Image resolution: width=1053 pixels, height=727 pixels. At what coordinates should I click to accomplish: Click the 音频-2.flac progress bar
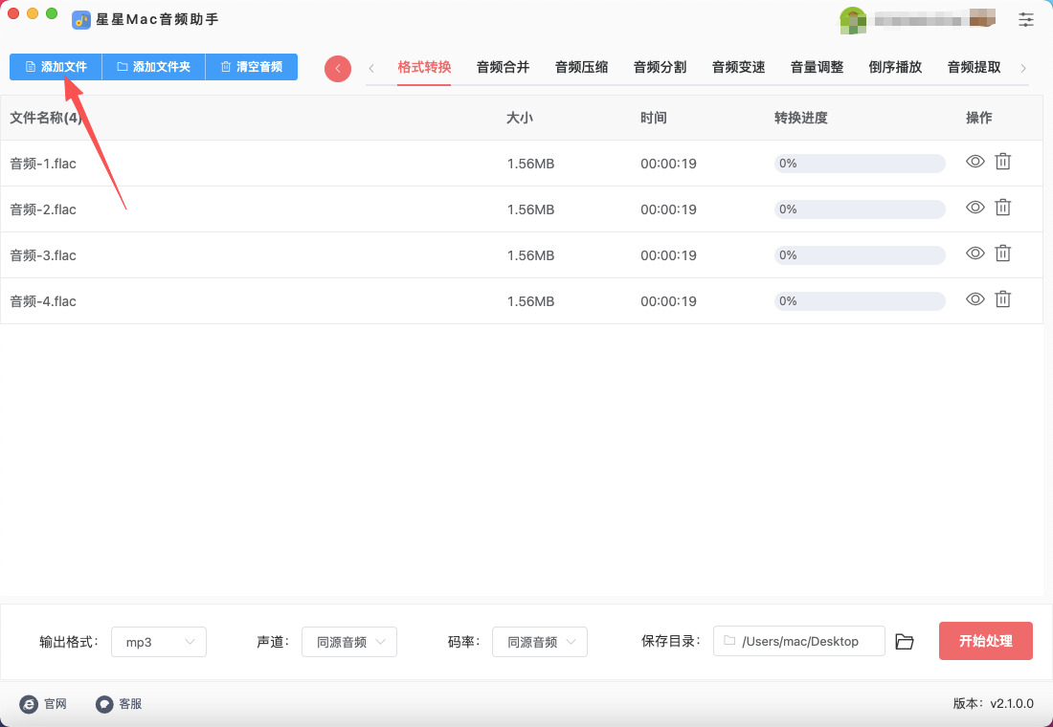860,209
